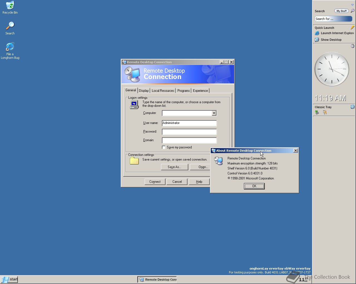The height and width of the screenshot is (284, 356).
Task: Close the About Remote Desktop Connection dialog
Action: (x=296, y=151)
